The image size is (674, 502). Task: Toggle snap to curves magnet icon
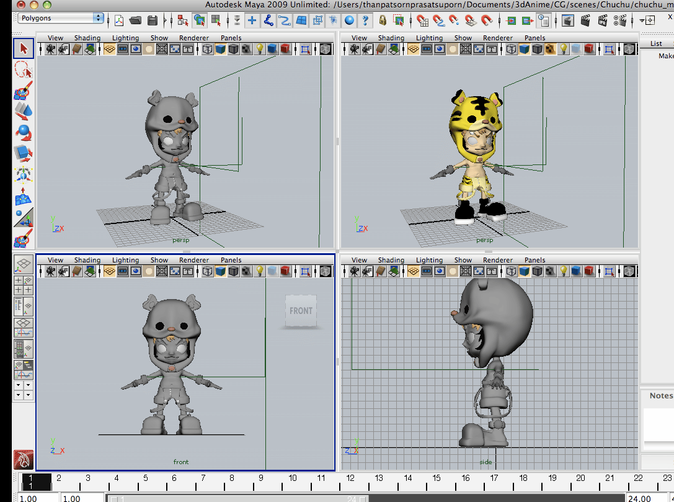click(x=438, y=20)
